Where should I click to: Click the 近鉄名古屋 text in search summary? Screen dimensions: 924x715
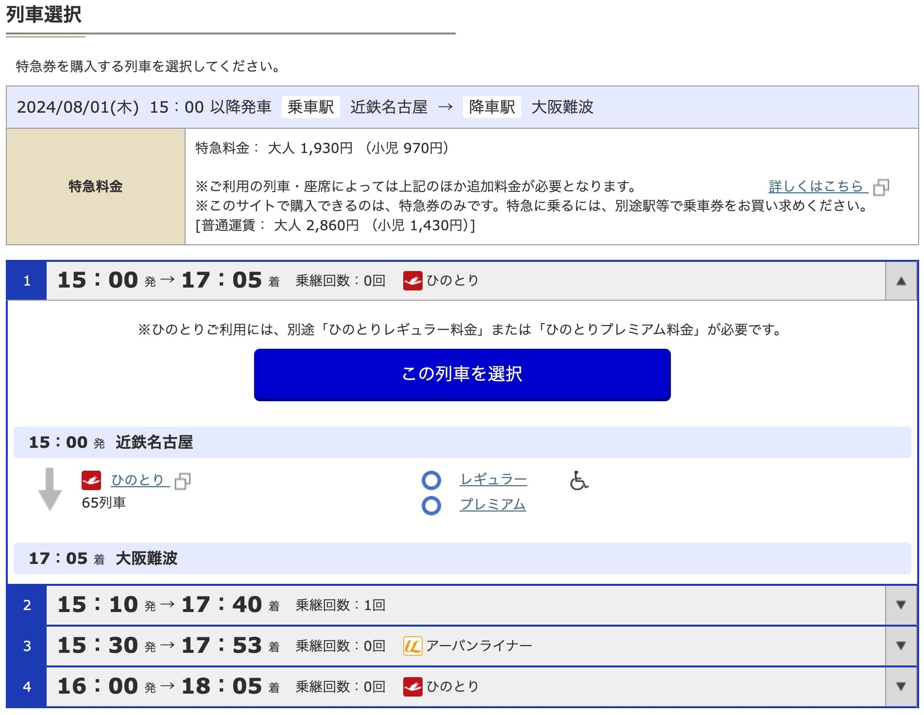[389, 107]
